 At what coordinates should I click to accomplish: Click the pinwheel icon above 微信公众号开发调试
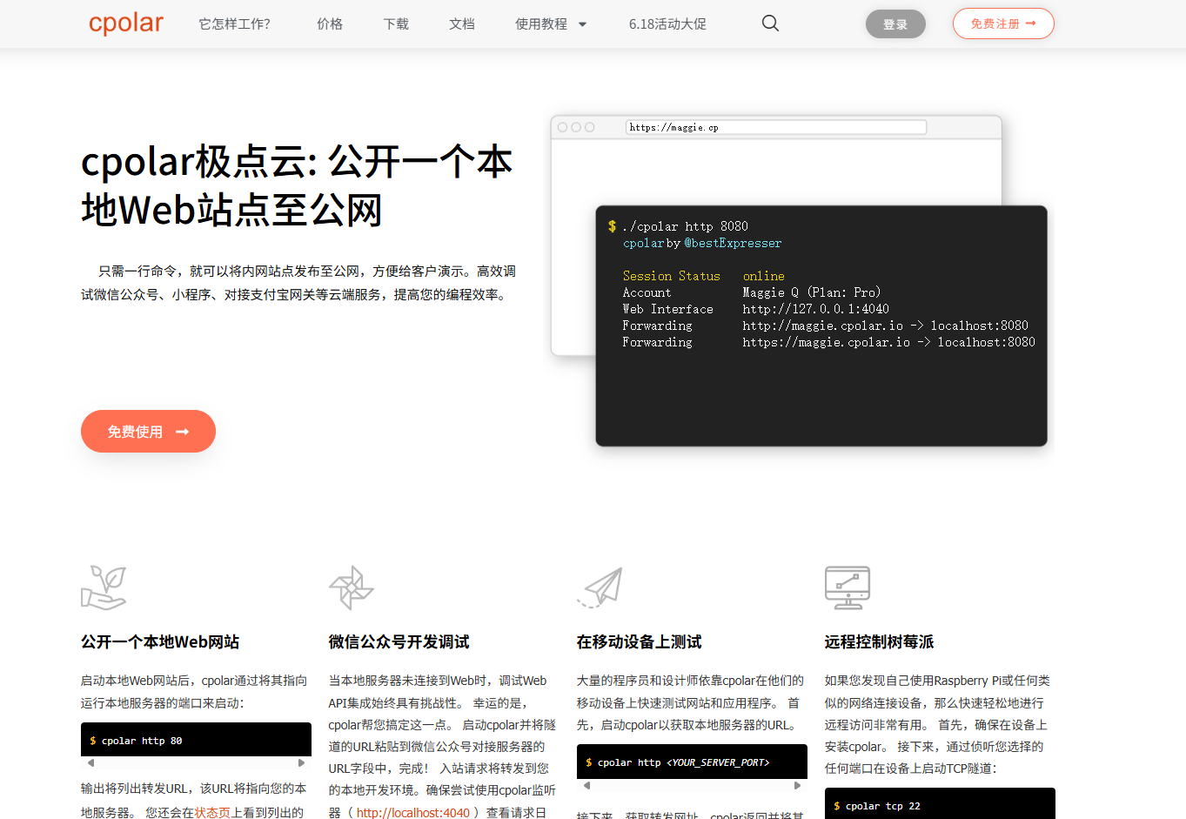[351, 587]
